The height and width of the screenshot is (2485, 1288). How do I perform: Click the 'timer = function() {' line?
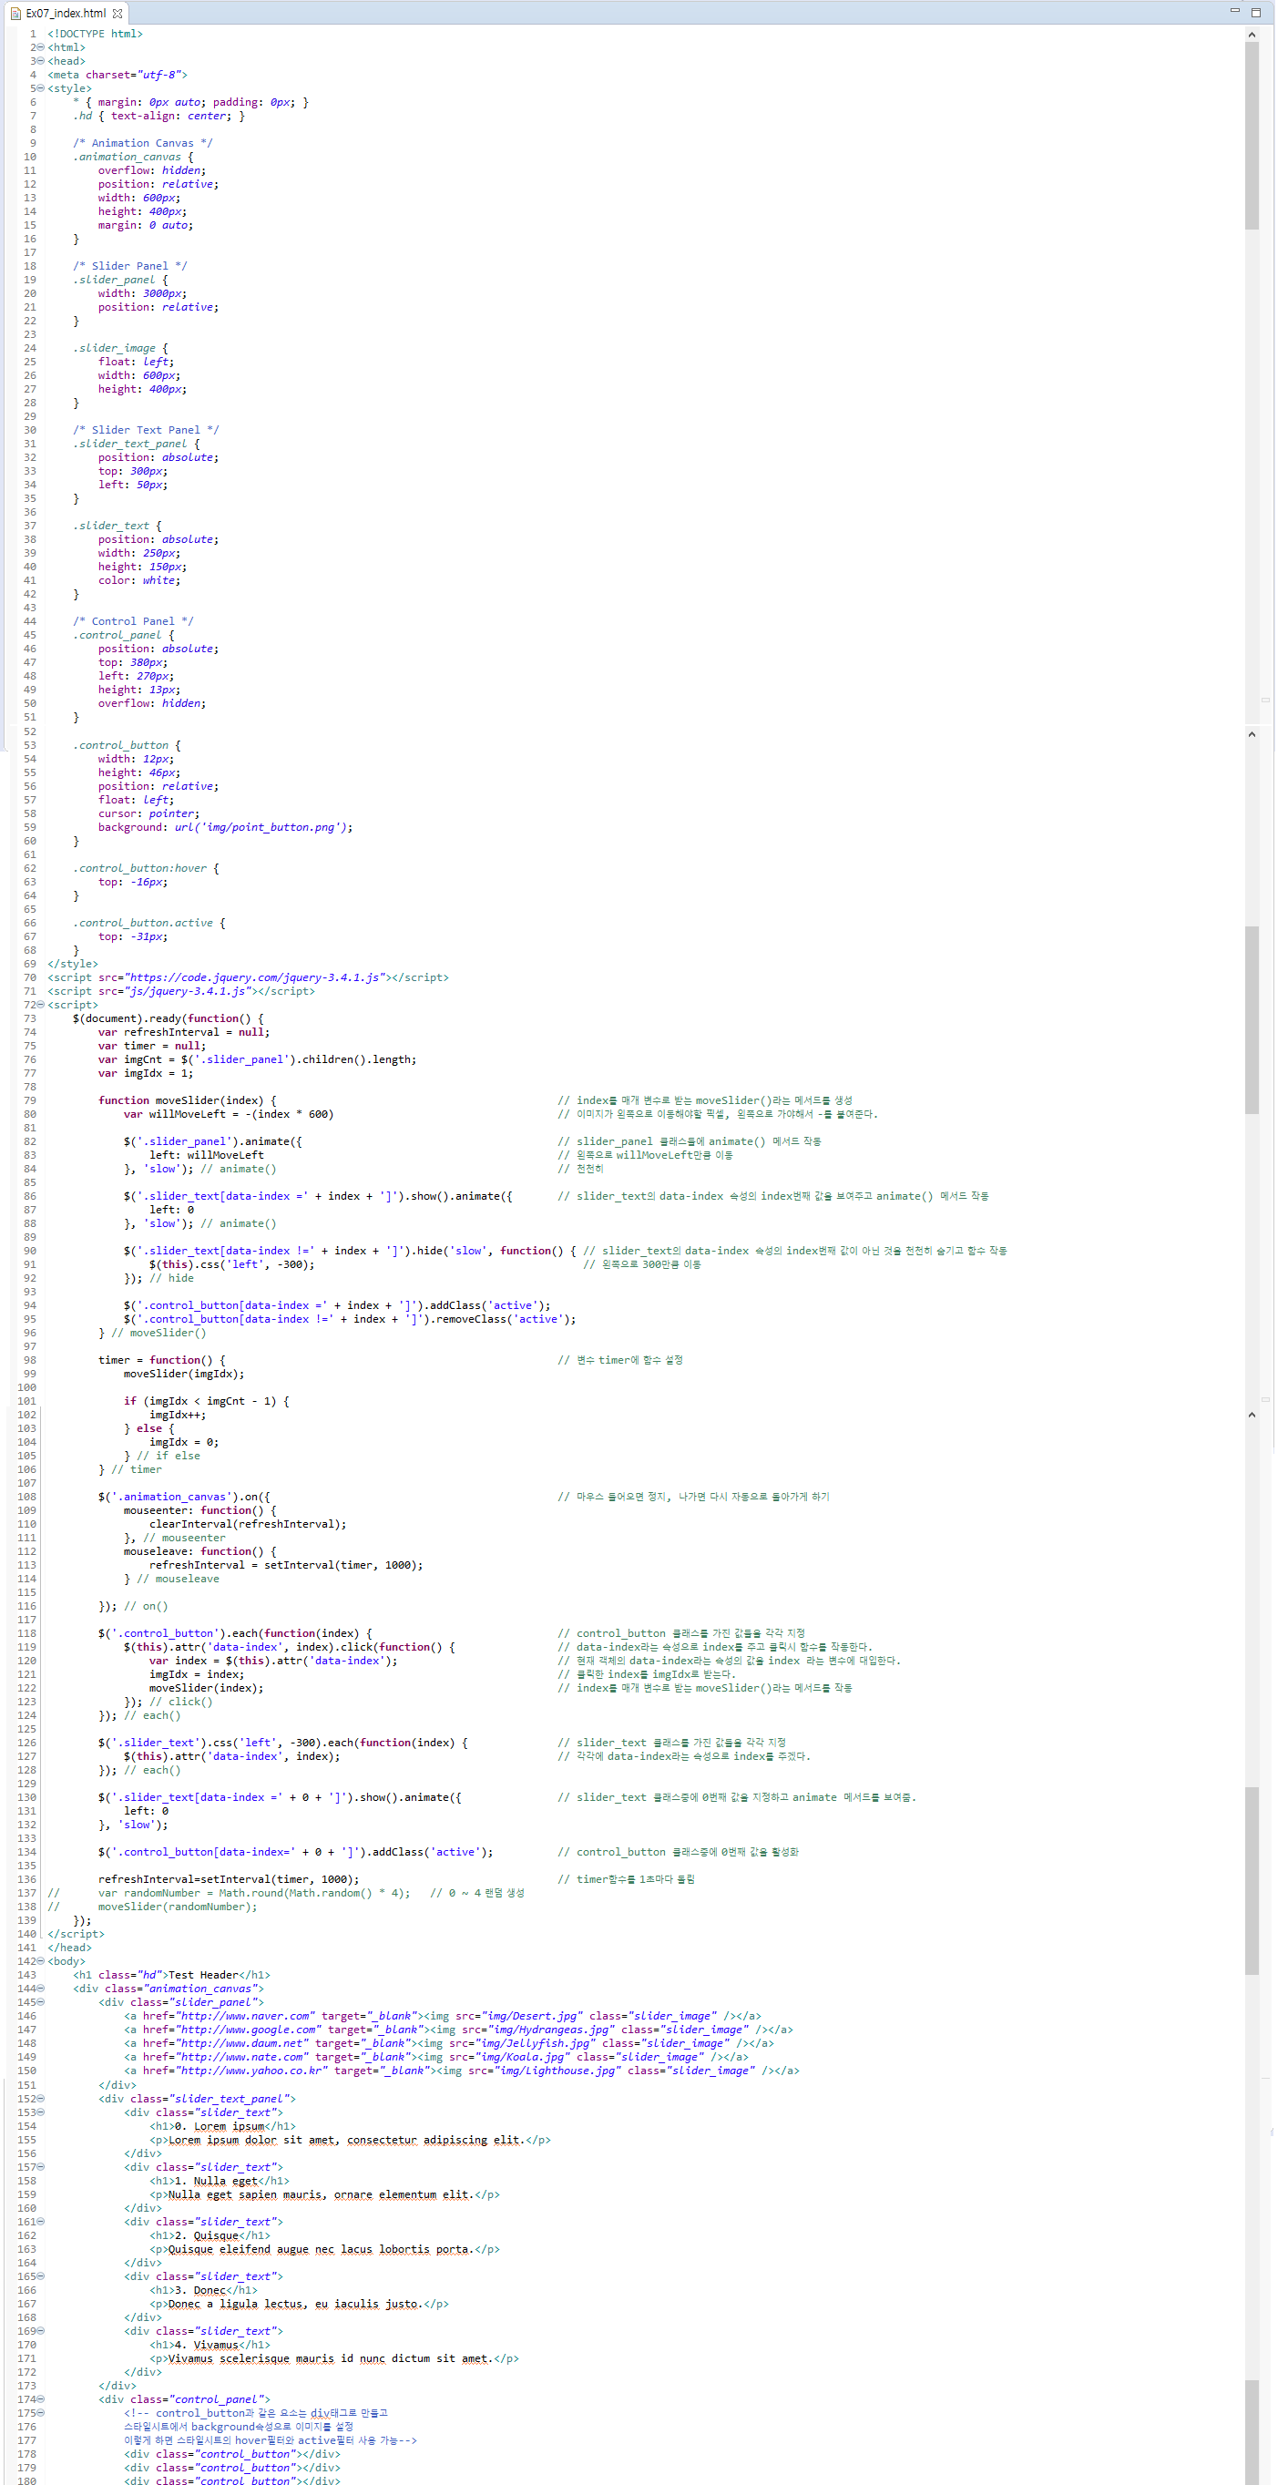point(162,1360)
